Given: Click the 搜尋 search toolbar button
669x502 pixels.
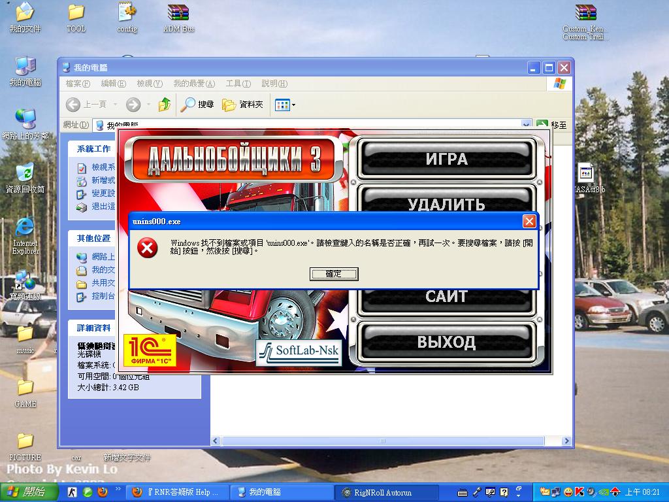Looking at the screenshot, I should [197, 104].
